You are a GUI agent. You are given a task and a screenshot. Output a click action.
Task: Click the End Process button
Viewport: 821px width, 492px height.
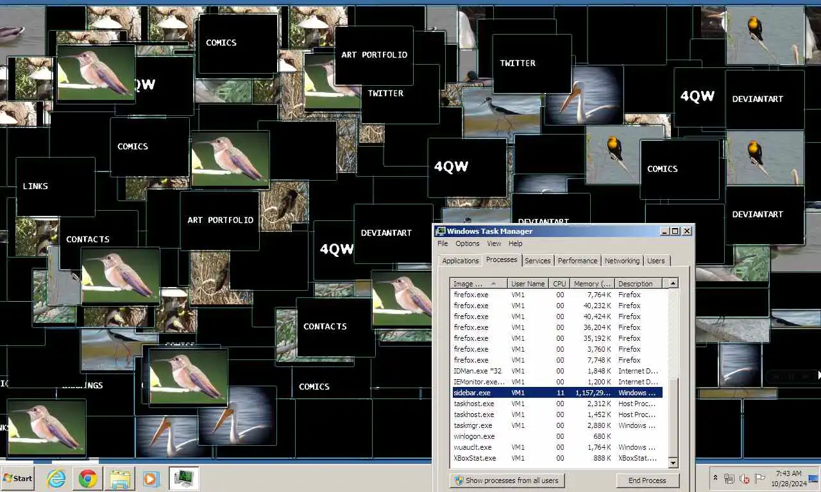click(x=647, y=480)
